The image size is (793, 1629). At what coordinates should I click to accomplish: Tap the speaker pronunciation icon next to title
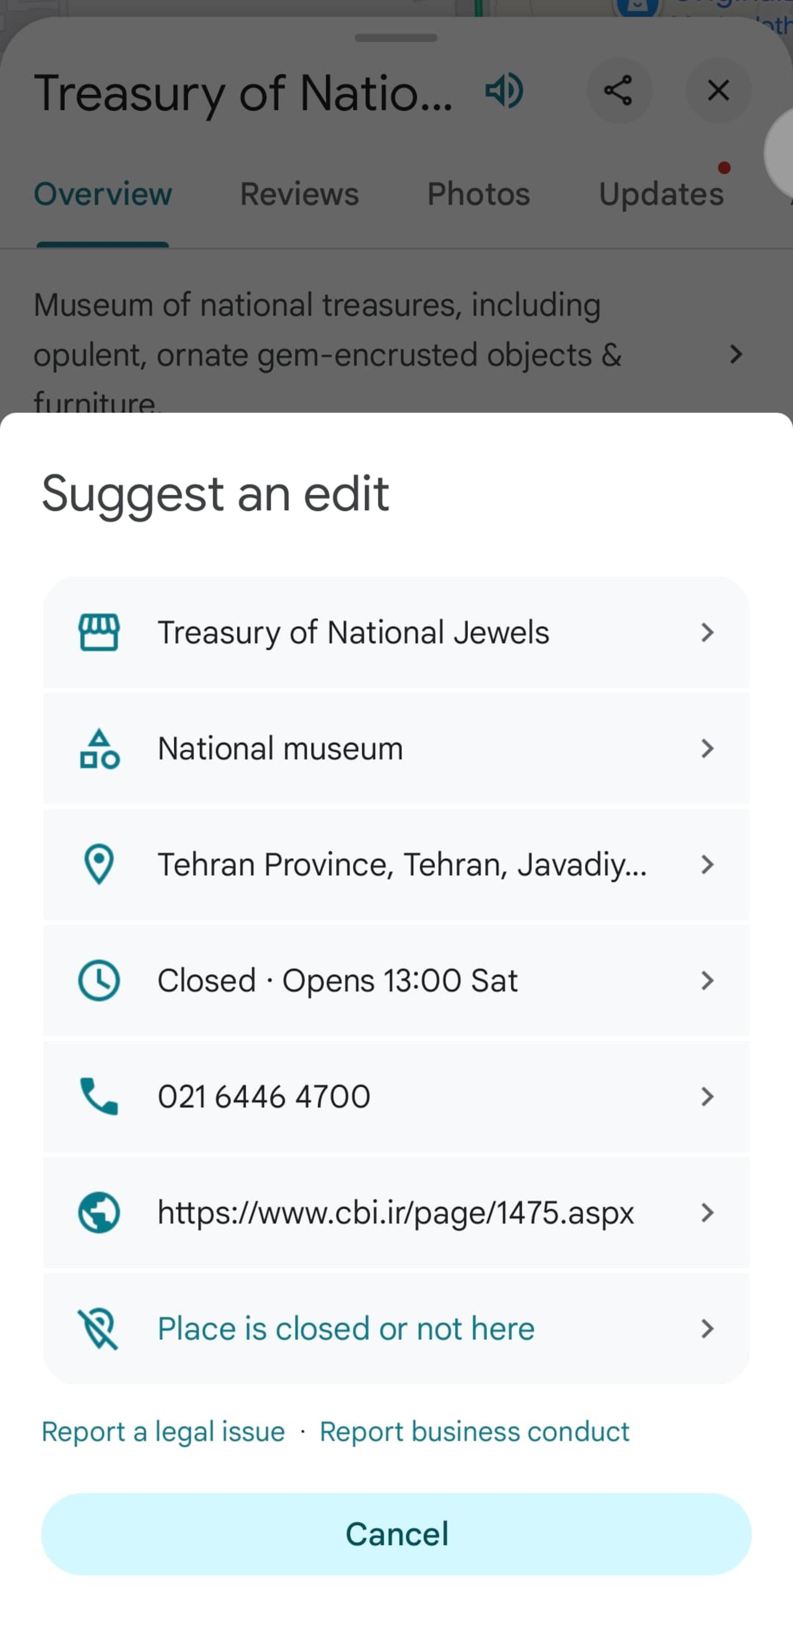(504, 90)
